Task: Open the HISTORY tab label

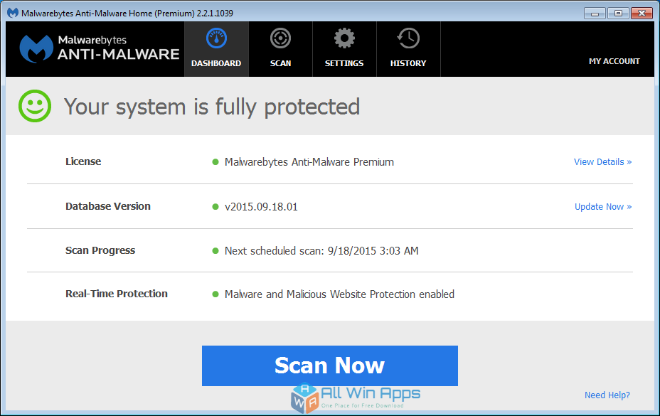Action: click(408, 63)
